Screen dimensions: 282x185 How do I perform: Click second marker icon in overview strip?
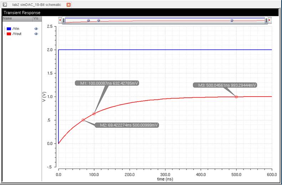[99, 21]
